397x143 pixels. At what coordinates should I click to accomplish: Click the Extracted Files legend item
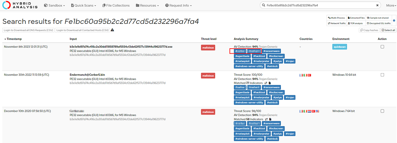[356, 18]
